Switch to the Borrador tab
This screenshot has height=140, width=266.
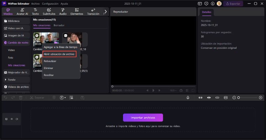coord(59,25)
